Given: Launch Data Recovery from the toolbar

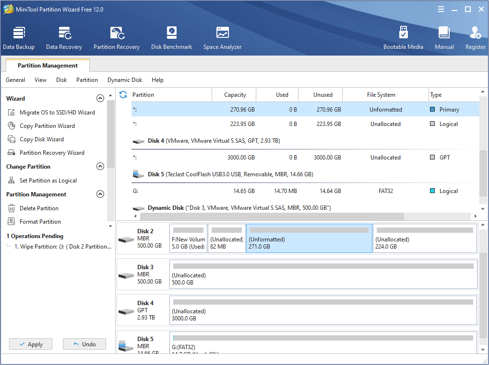Looking at the screenshot, I should [x=64, y=38].
